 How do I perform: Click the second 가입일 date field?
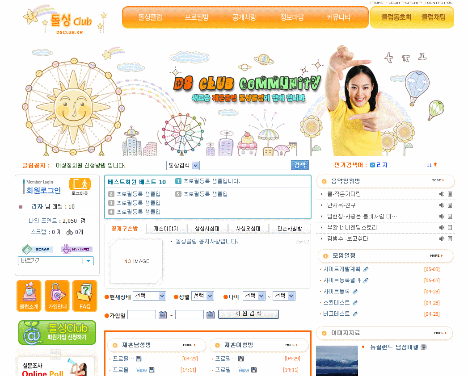pyautogui.click(x=190, y=314)
